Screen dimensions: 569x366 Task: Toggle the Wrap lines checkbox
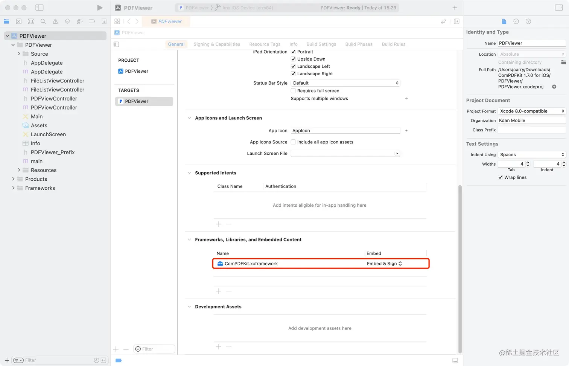click(x=500, y=177)
